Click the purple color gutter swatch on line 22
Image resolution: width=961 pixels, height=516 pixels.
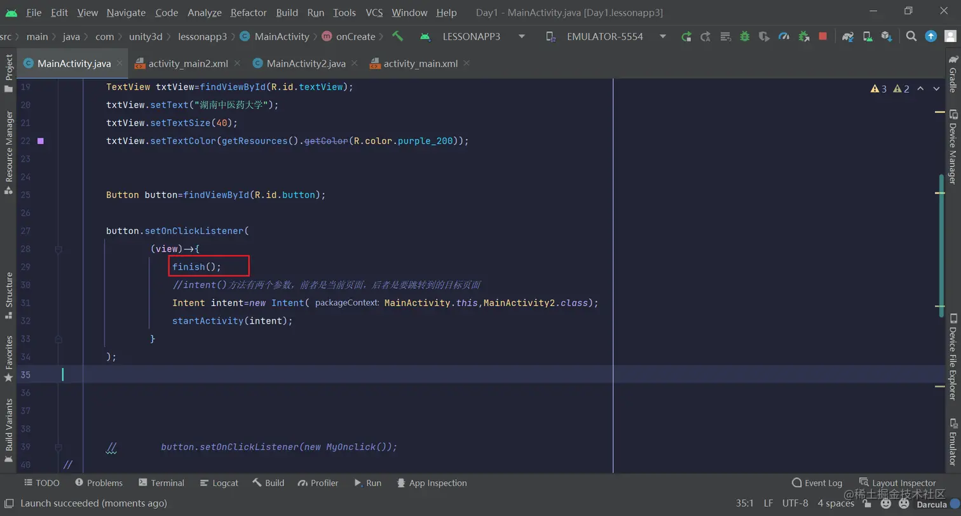click(x=41, y=141)
